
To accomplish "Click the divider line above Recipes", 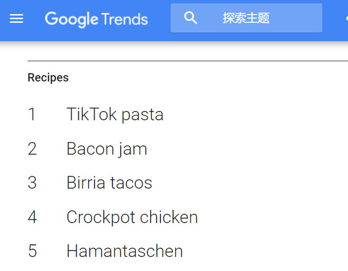I will pyautogui.click(x=185, y=61).
